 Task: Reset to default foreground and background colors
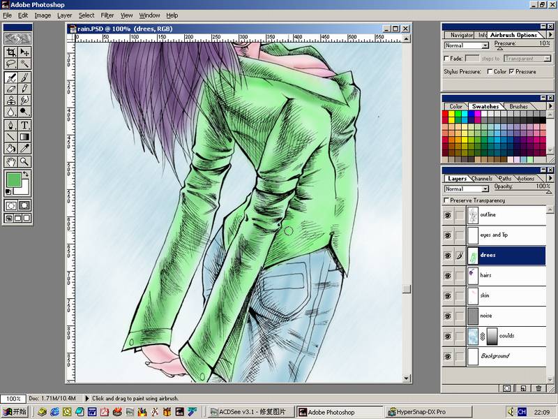8,192
